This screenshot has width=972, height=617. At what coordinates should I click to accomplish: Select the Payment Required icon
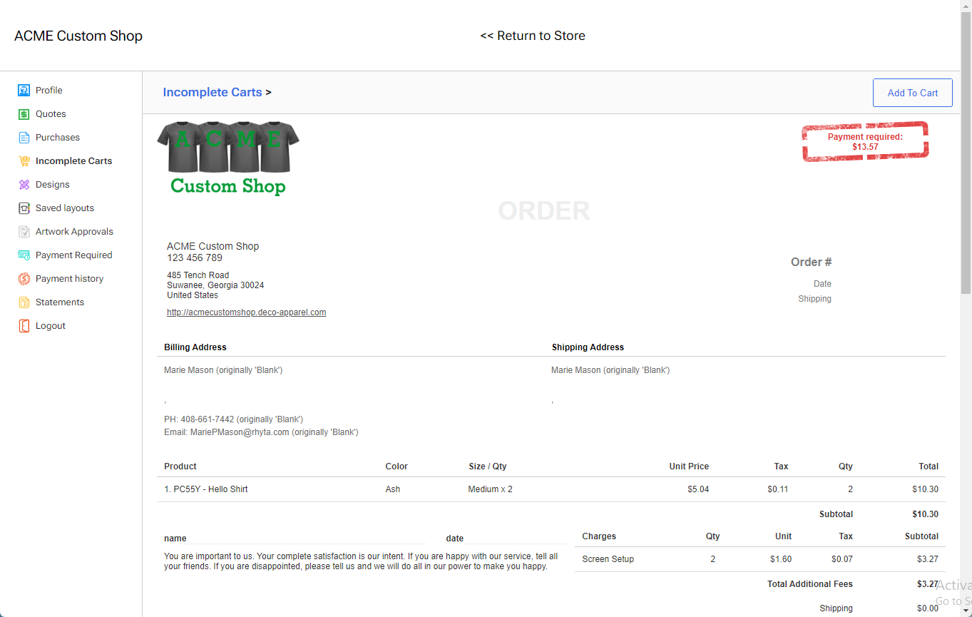[24, 255]
